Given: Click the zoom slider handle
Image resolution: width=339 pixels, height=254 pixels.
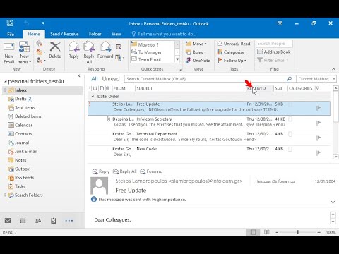Looking at the screenshot, I should point(297,232).
